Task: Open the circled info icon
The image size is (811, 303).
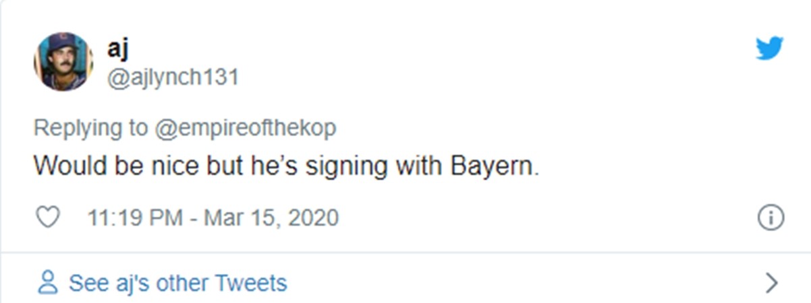Action: 771,218
